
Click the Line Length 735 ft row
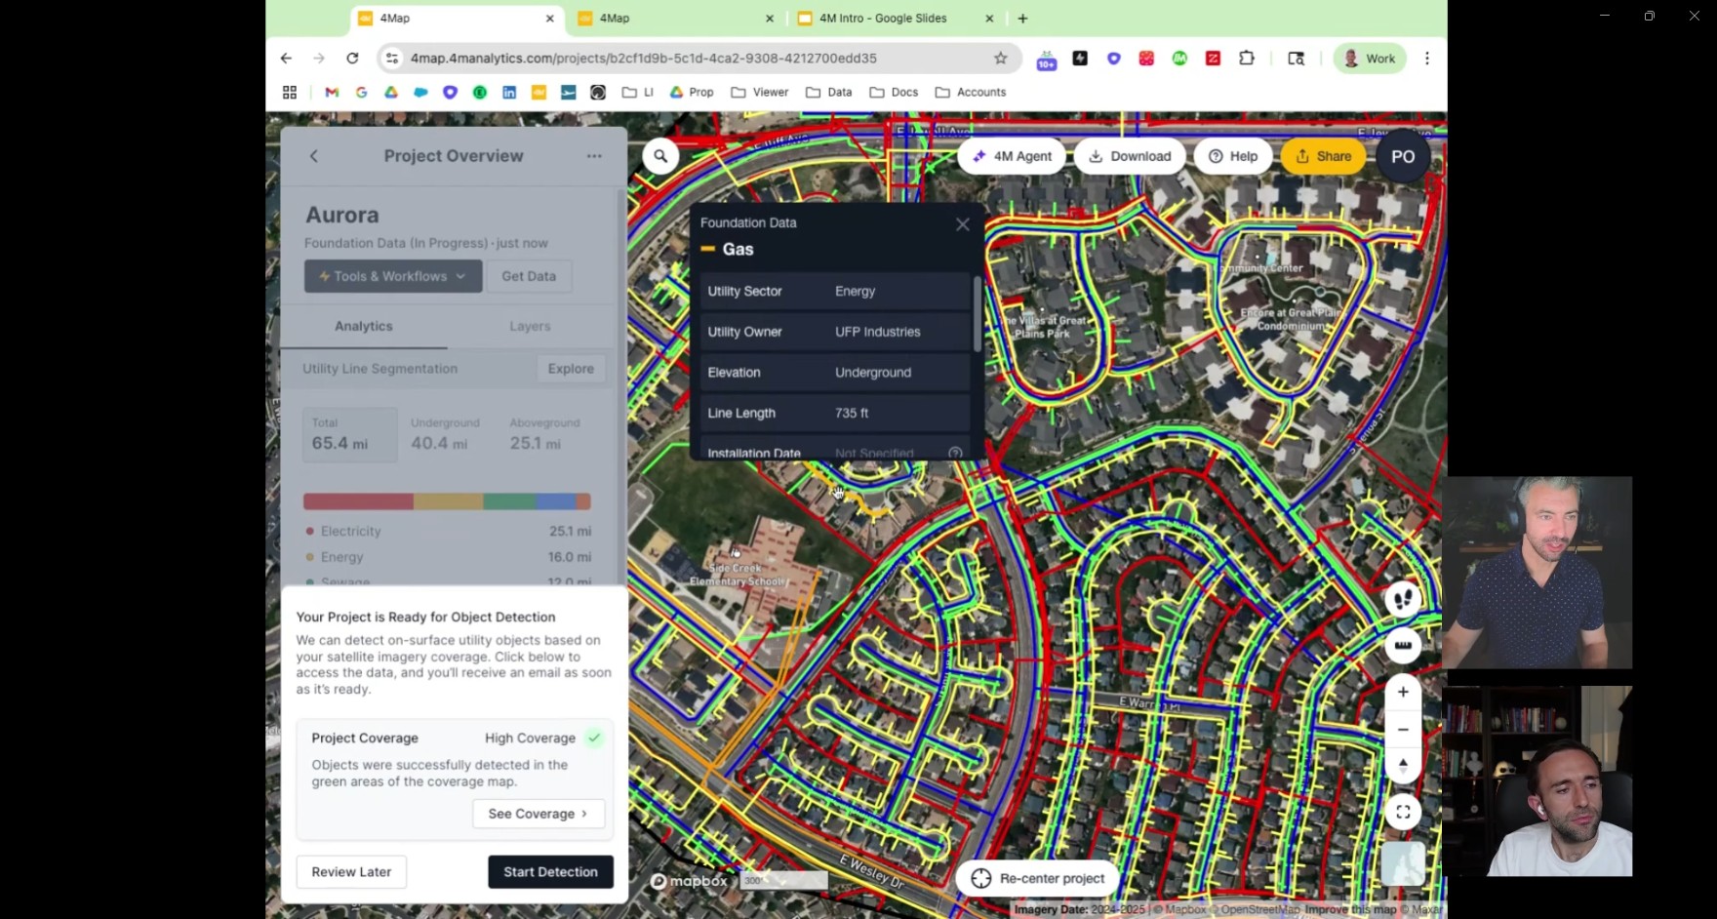[835, 413]
